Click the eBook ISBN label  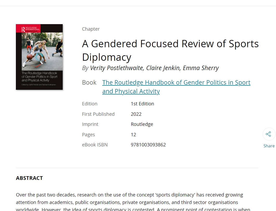tap(95, 145)
